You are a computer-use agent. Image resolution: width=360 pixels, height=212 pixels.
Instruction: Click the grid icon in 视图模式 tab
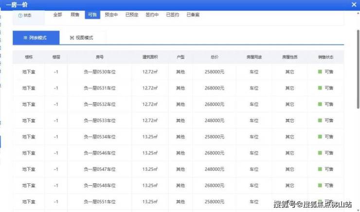pyautogui.click(x=72, y=38)
